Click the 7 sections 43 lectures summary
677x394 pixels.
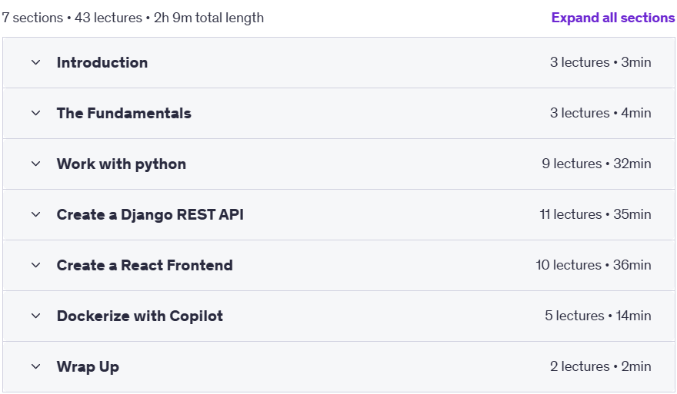[133, 18]
